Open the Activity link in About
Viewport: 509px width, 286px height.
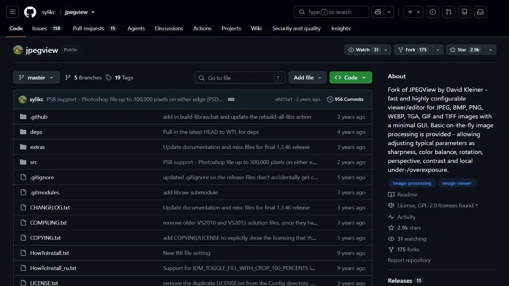coord(402,217)
